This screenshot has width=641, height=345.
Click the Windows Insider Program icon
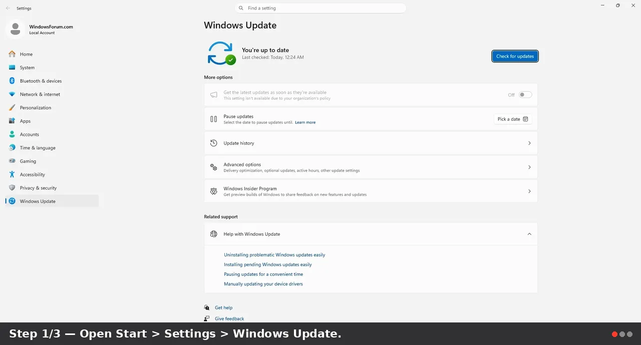[214, 192]
